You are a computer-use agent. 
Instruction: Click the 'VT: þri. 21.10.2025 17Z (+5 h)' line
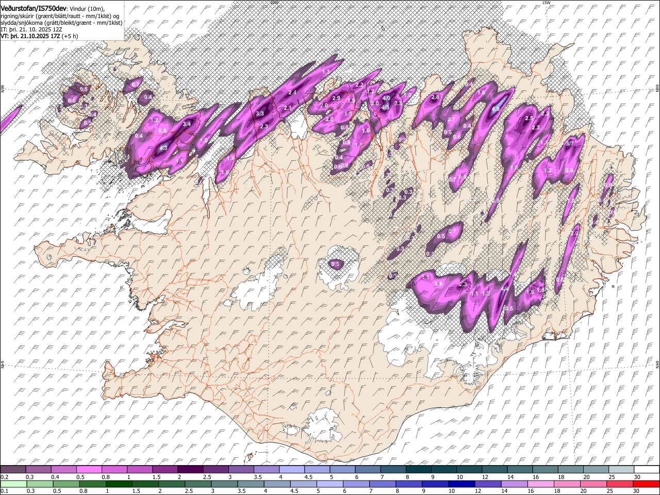[40, 36]
